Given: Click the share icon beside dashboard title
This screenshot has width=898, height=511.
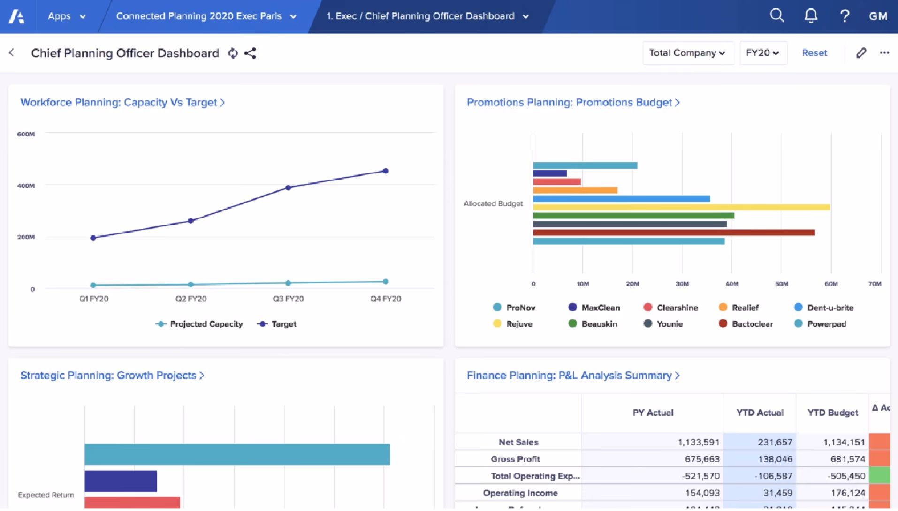Looking at the screenshot, I should click(x=250, y=53).
